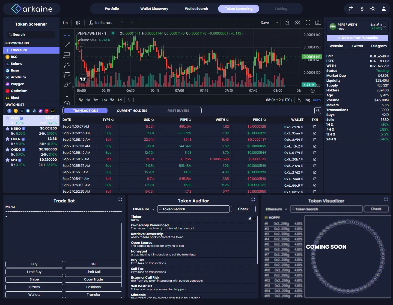Filter USD column with search icon
This screenshot has height=305, width=393.
153,120
